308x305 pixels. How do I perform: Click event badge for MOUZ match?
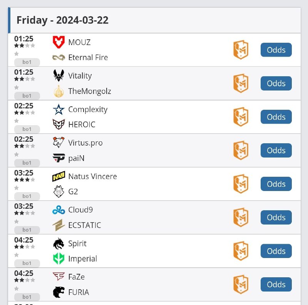(x=241, y=50)
